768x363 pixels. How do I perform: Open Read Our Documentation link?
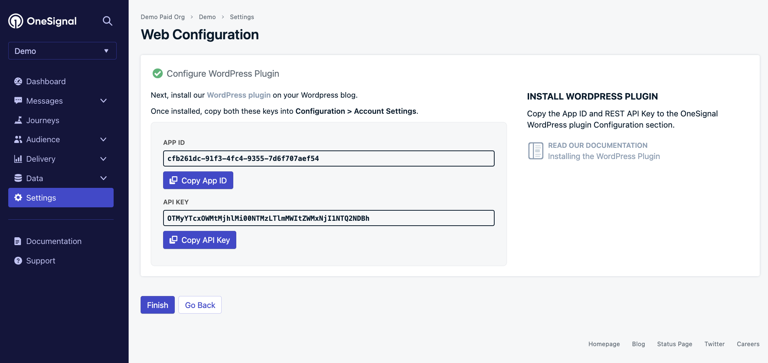point(598,145)
